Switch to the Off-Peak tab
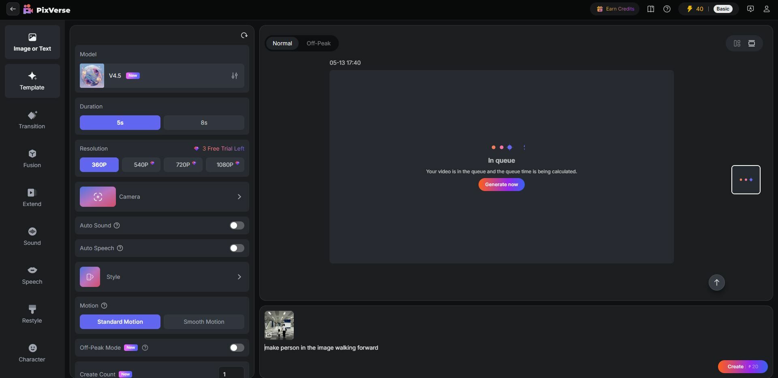Viewport: 778px width, 378px height. 318,43
